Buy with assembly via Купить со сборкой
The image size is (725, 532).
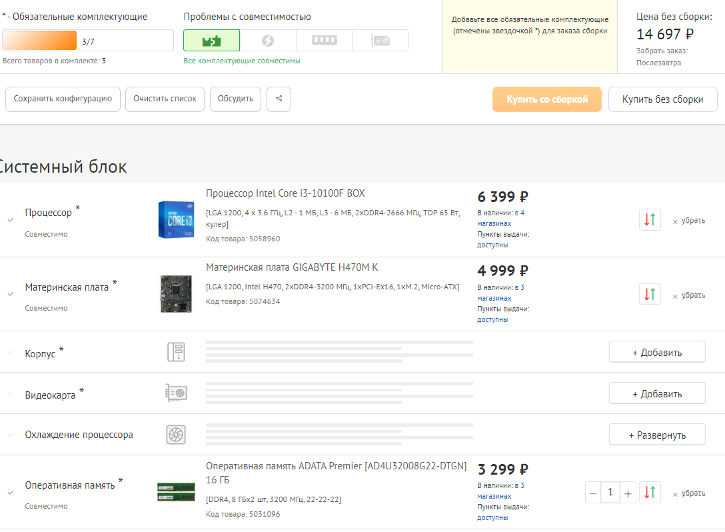(x=547, y=99)
